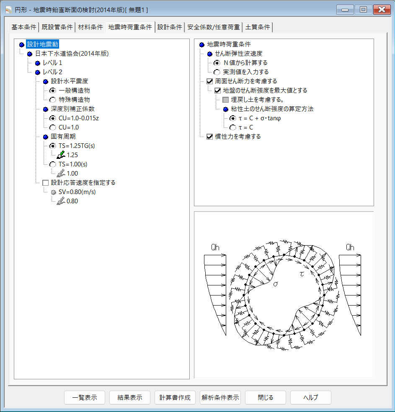Open the 材料条件 tab
Image resolution: width=395 pixels, height=412 pixels.
click(x=90, y=27)
